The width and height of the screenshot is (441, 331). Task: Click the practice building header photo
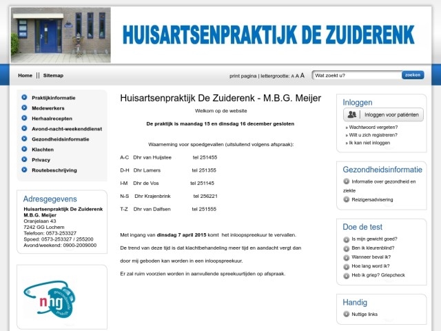click(x=61, y=34)
